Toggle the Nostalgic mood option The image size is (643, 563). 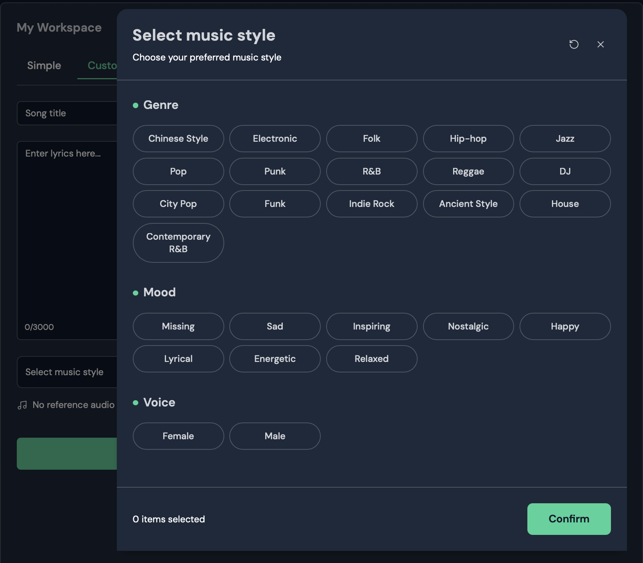coord(468,326)
